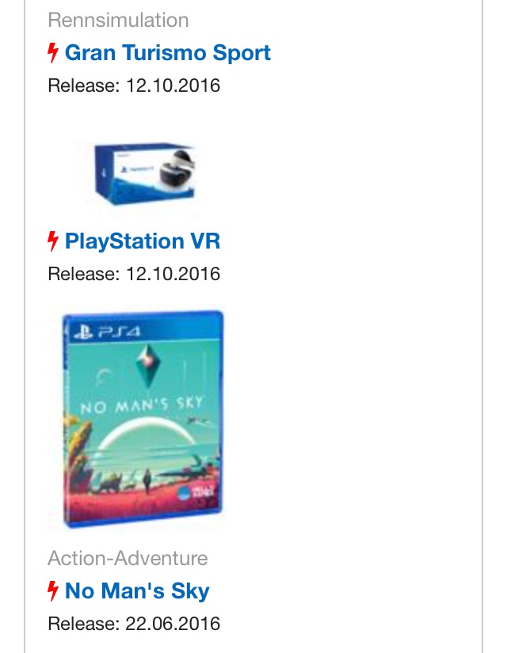Open the No Man's Sky title link

click(x=137, y=591)
